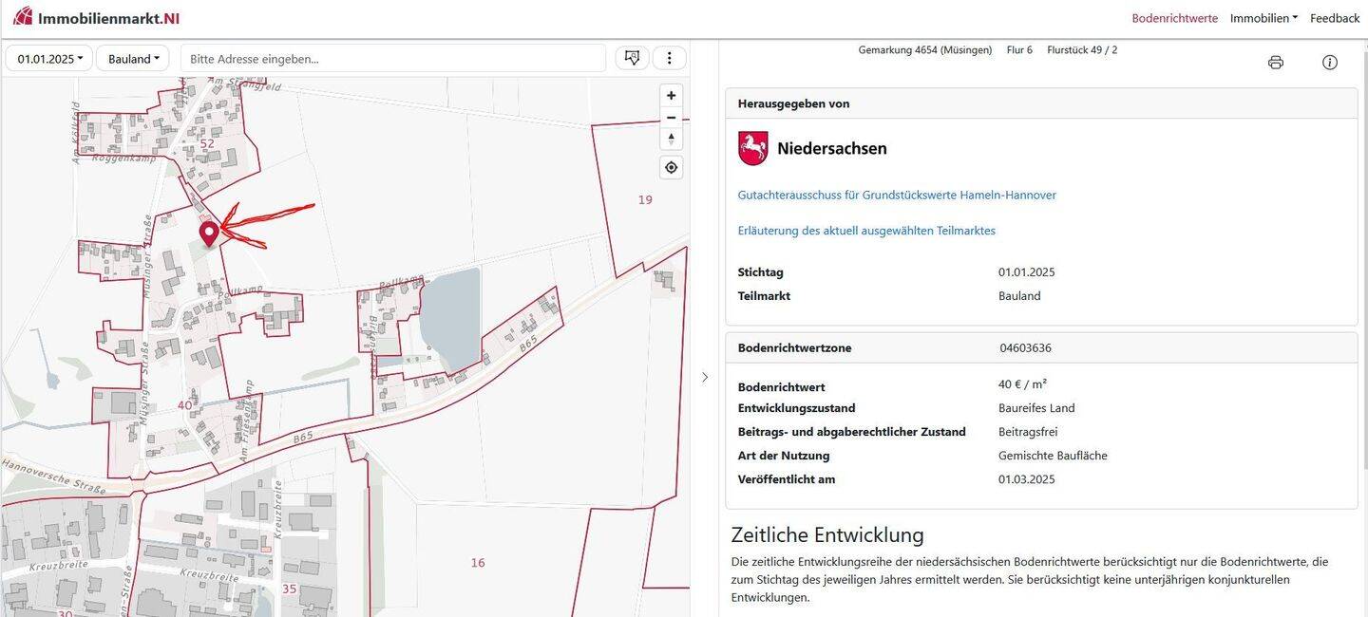This screenshot has width=1368, height=617.
Task: Print the Bodenrichtwert details
Action: (x=1275, y=63)
